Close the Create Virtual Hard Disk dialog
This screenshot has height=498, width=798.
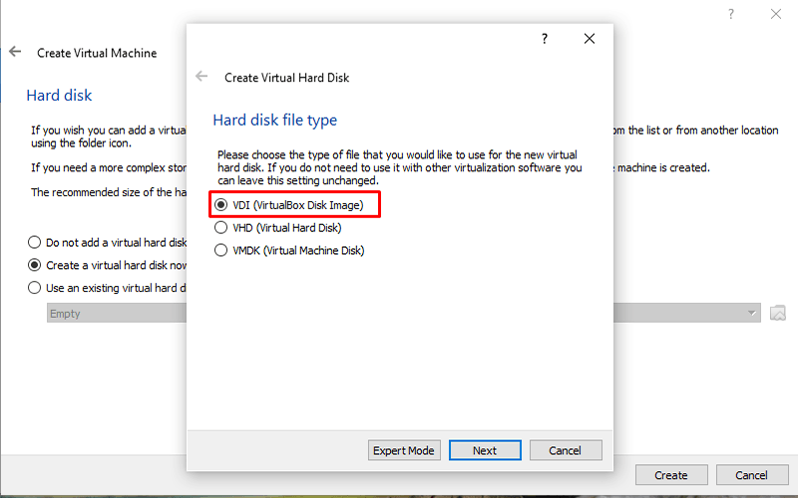(590, 39)
